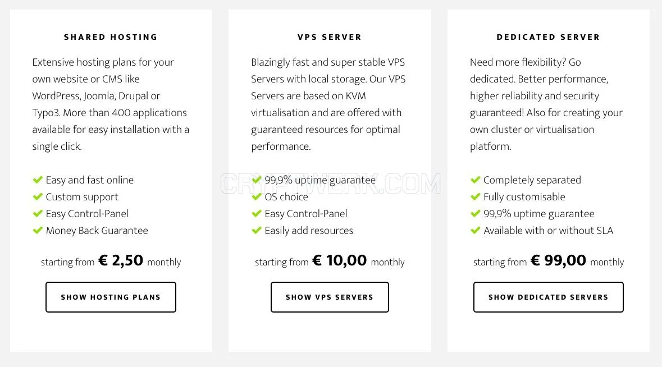Click checkmark next to Available with or without SLA

[x=476, y=231]
